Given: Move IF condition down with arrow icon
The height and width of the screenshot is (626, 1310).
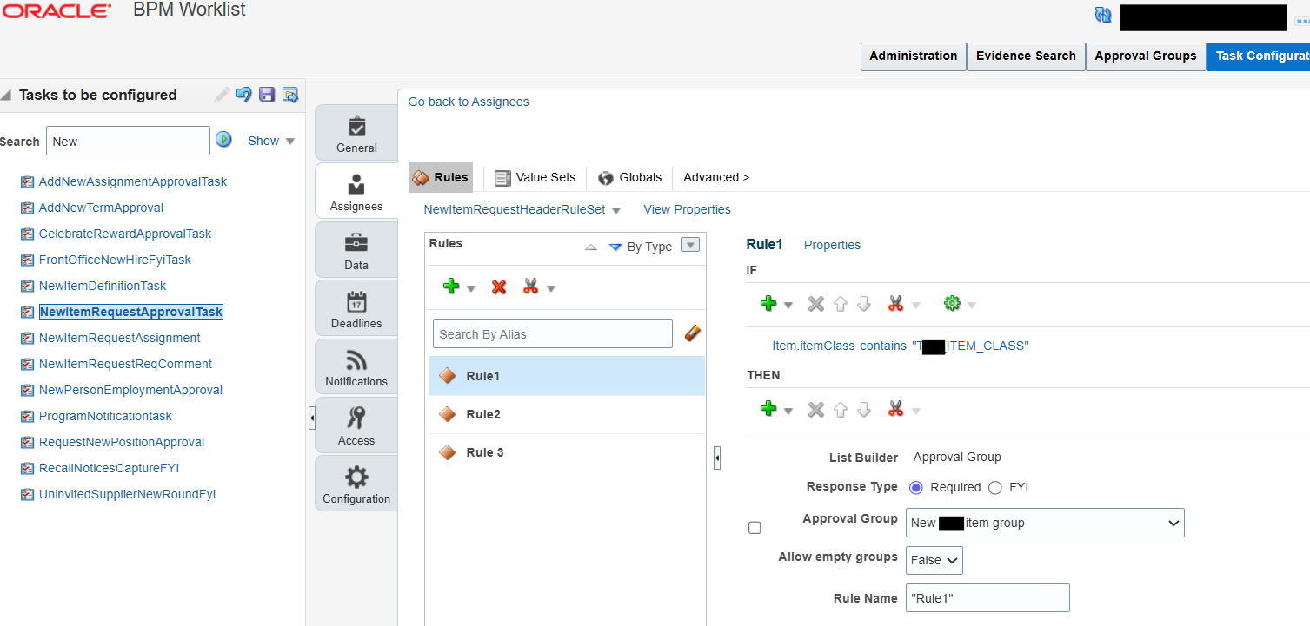Looking at the screenshot, I should (863, 304).
